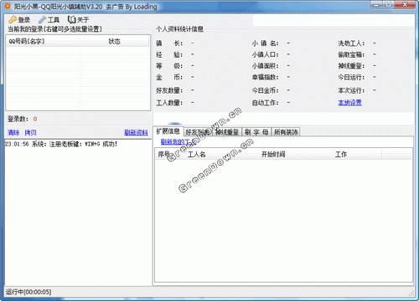Select the 所有装饰 tab

pyautogui.click(x=286, y=132)
